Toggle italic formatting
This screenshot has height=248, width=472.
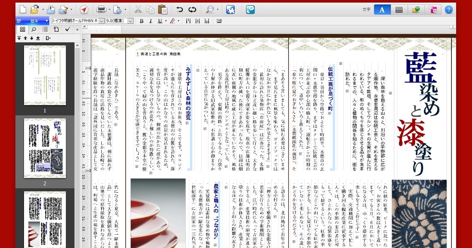pyautogui.click(x=151, y=21)
